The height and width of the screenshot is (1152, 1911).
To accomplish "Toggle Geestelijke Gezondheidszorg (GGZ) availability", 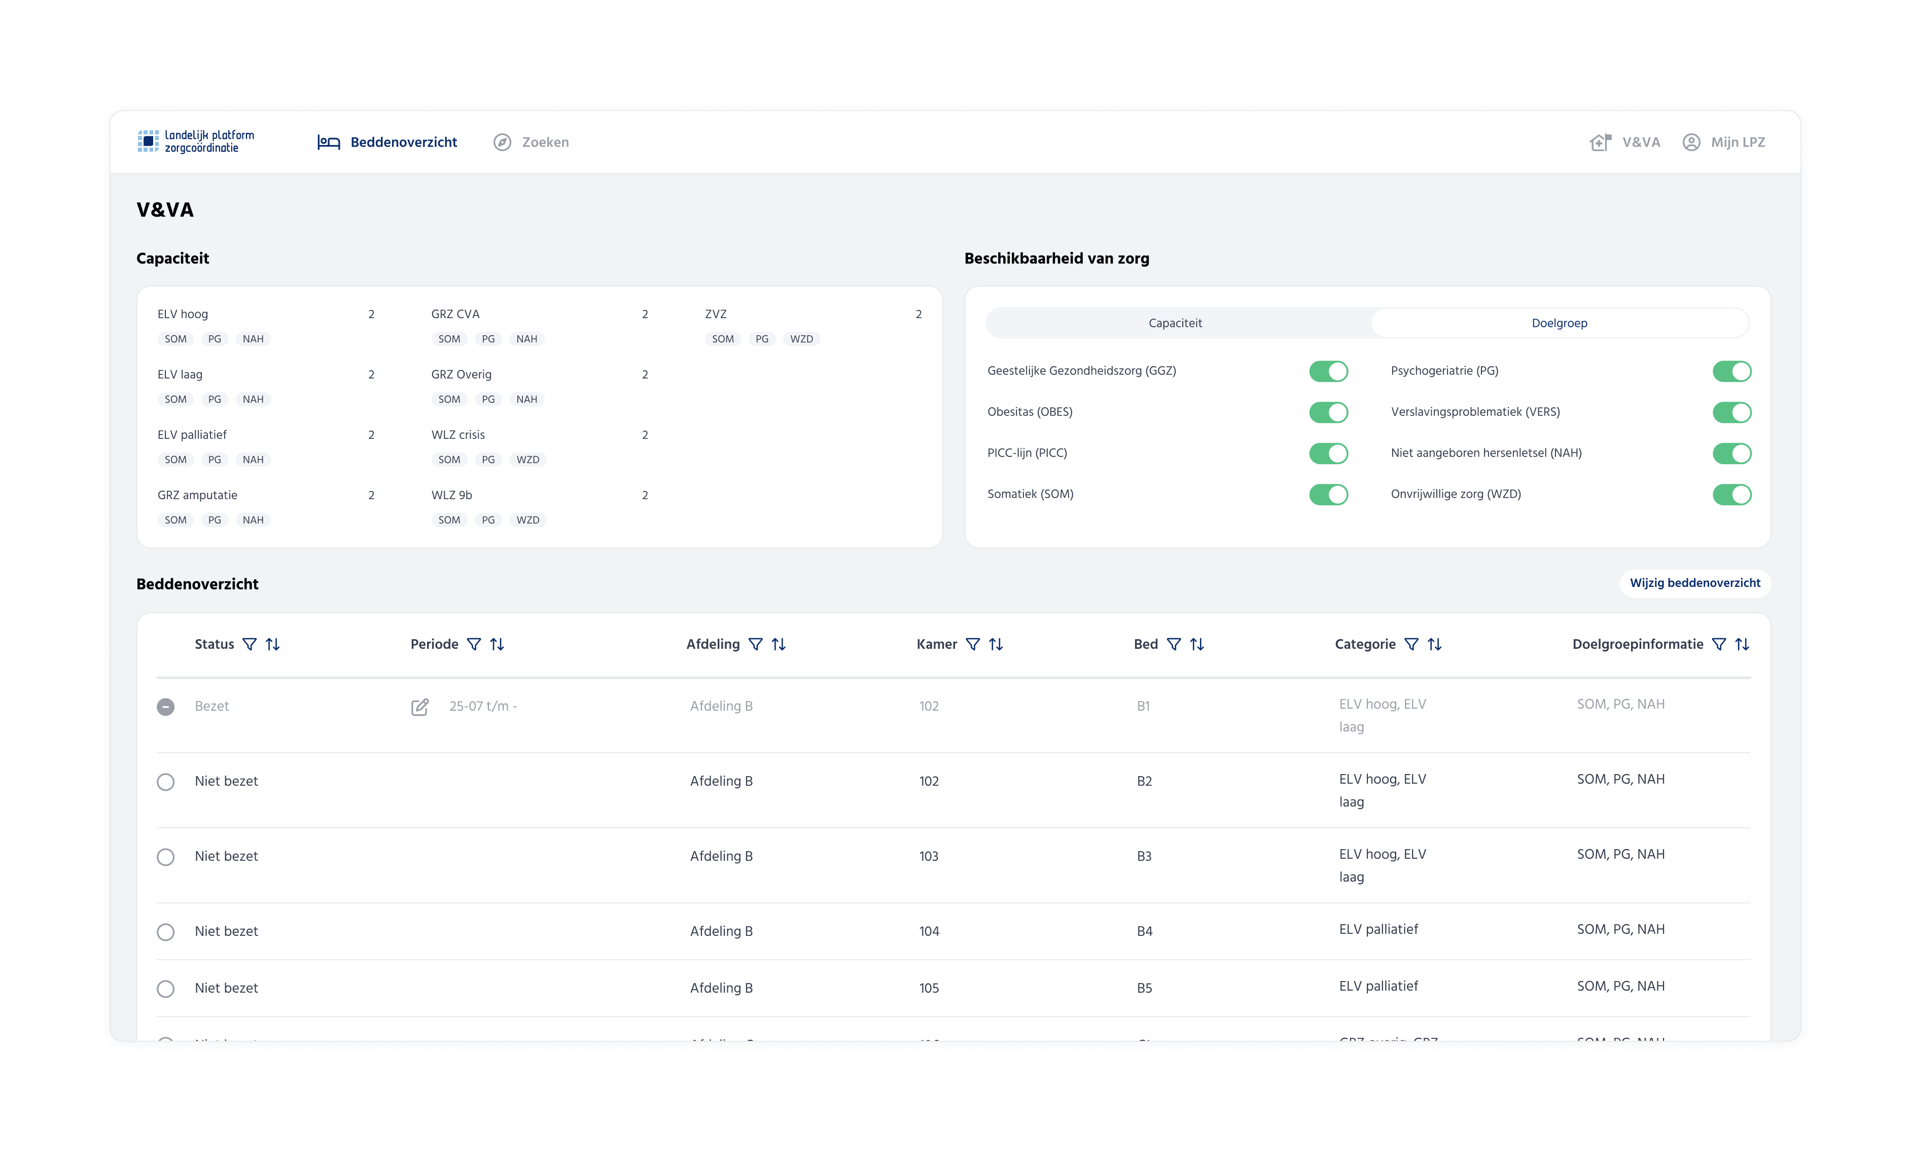I will coord(1329,372).
